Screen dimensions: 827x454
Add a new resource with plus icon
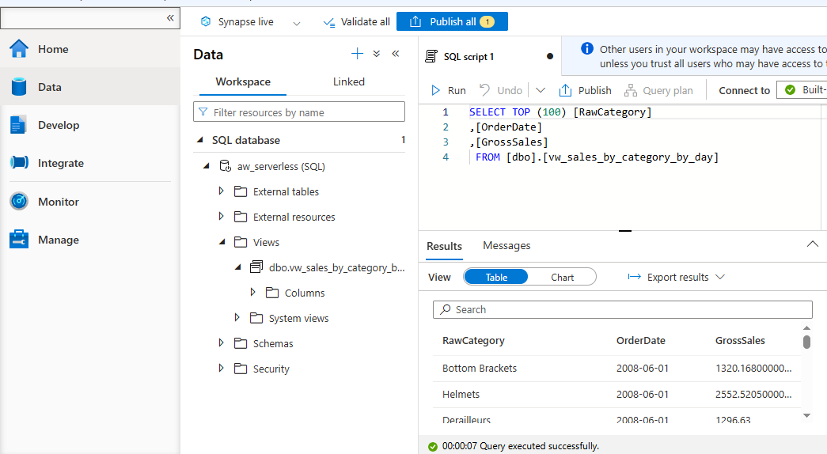(x=357, y=54)
